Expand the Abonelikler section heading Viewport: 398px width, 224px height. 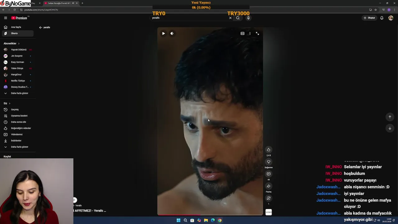pos(12,44)
